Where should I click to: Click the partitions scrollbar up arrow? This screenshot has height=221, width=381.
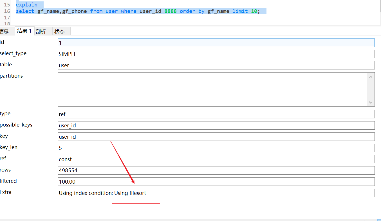(x=371, y=76)
